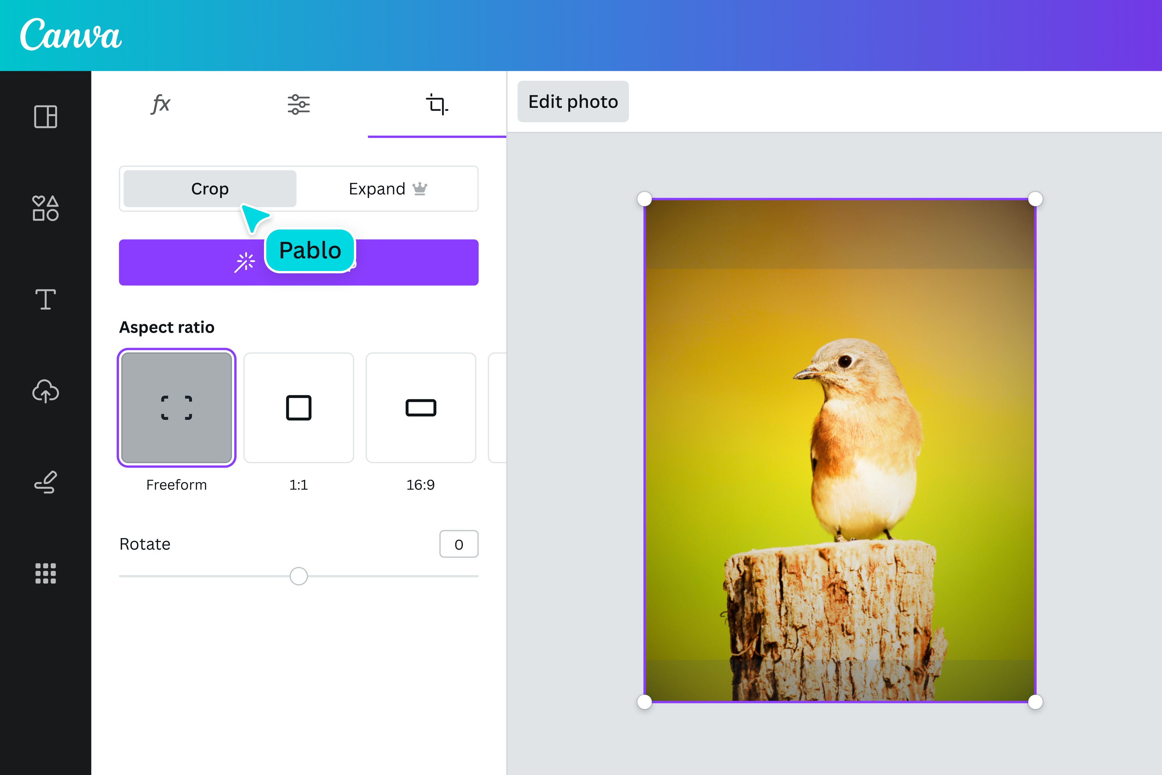Viewport: 1162px width, 775px height.
Task: Open the Adjust settings tab
Action: coord(298,103)
